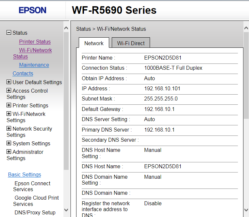
Task: Expand Network Security Settings section
Action: click(x=9, y=129)
